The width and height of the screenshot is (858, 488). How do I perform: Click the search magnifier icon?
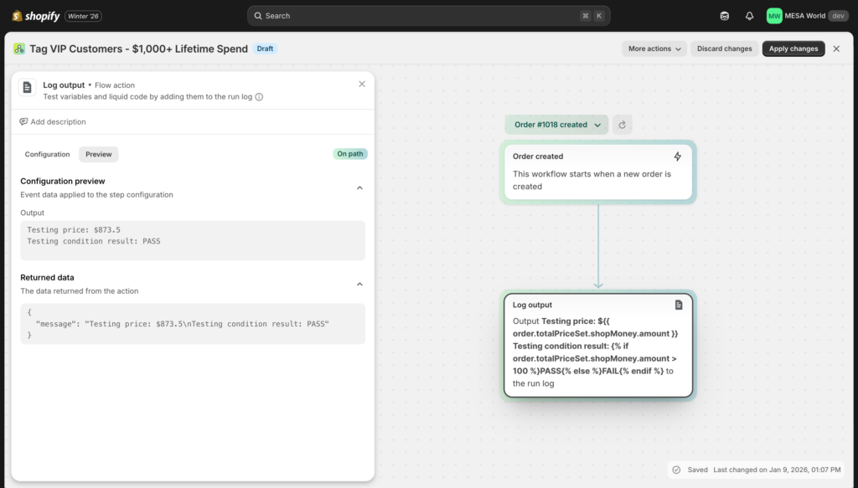pyautogui.click(x=258, y=16)
